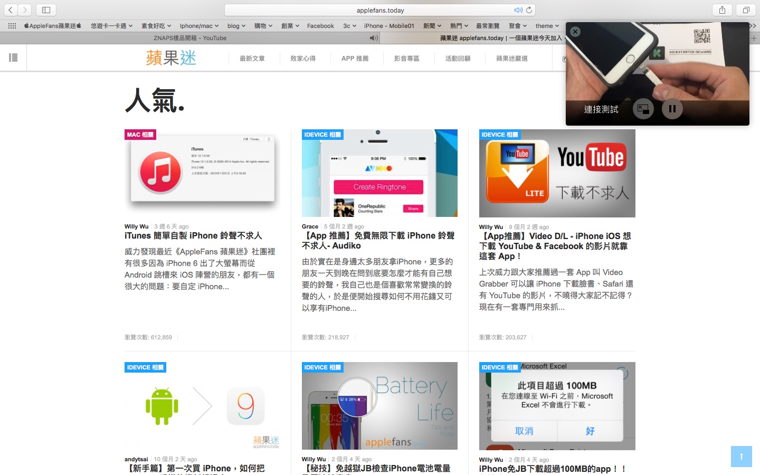The width and height of the screenshot is (760, 475).
Task: Open the APP 推薦 menu item
Action: (x=355, y=59)
